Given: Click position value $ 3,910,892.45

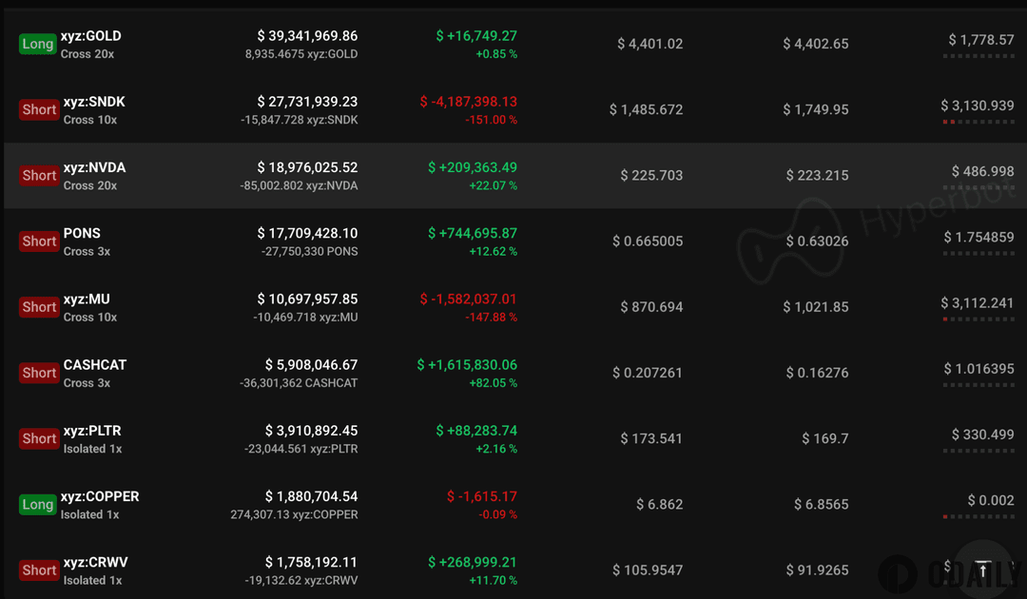Looking at the screenshot, I should point(311,431).
